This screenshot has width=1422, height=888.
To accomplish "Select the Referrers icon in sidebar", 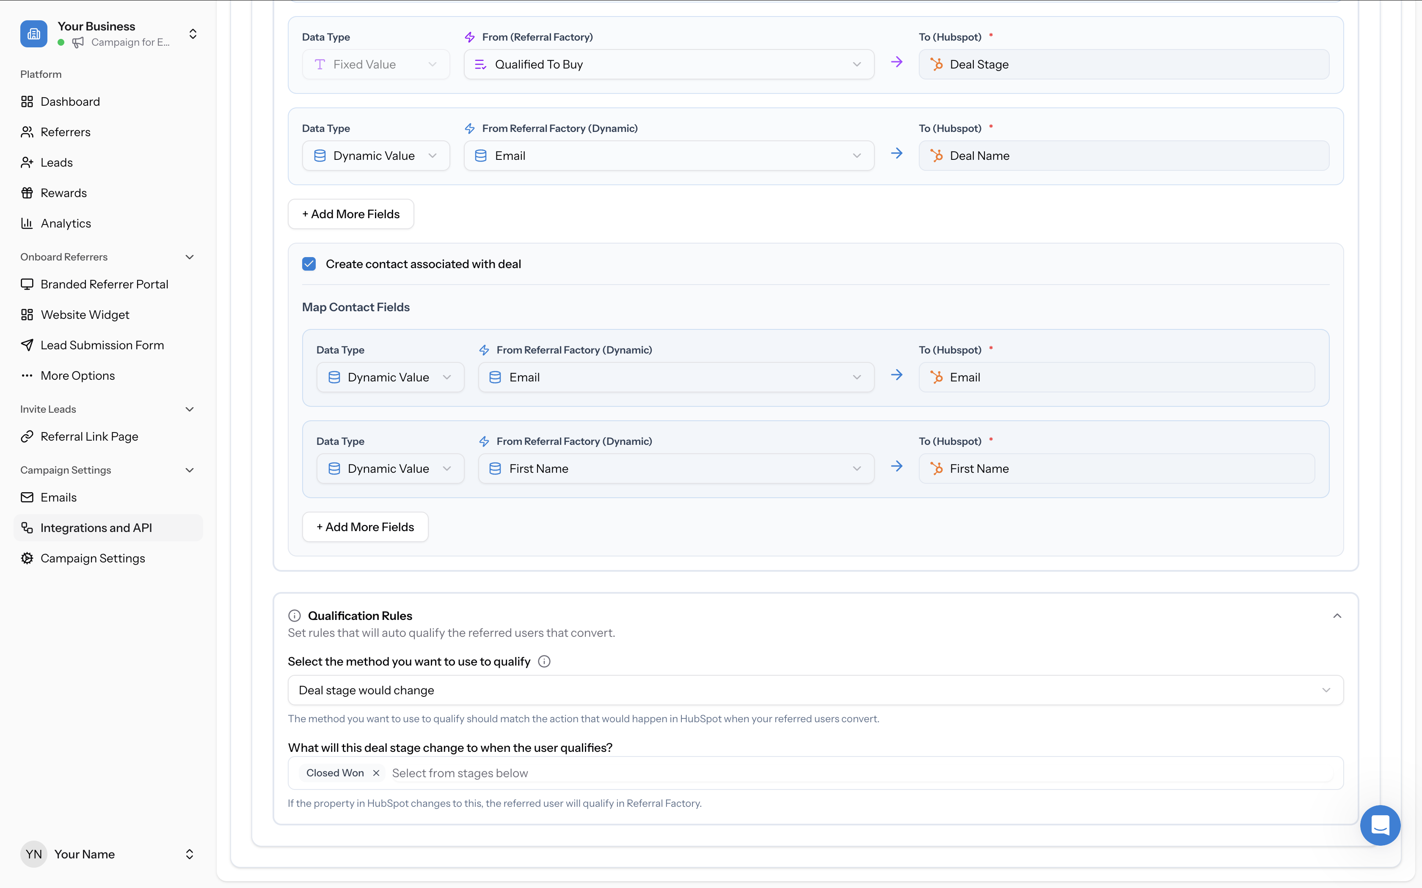I will coord(27,132).
